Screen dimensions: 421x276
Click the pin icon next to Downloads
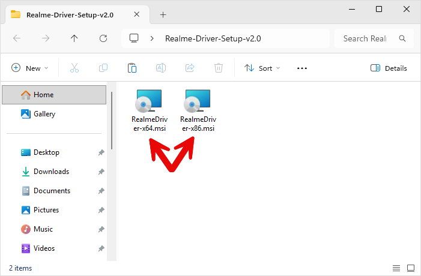(x=101, y=172)
